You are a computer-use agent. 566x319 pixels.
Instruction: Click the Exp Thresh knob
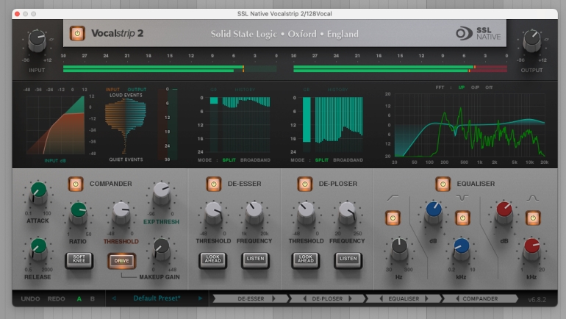point(162,192)
